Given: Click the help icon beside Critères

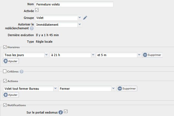Looking at the screenshot, I should point(21,72).
